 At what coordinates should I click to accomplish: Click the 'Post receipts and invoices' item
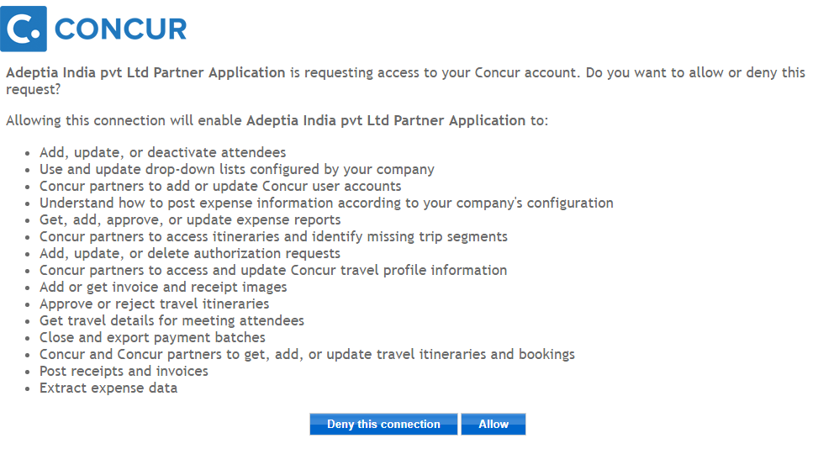pos(124,372)
